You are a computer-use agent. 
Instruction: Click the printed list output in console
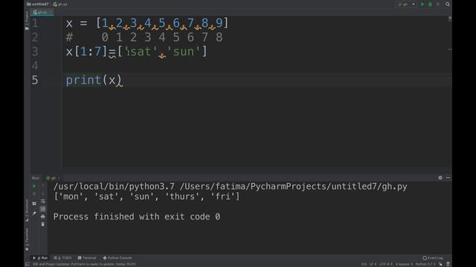coord(147,197)
